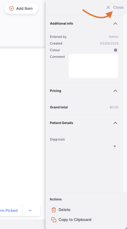Click the Copy to Clipboard icon
The image size is (127, 229).
(x=54, y=220)
